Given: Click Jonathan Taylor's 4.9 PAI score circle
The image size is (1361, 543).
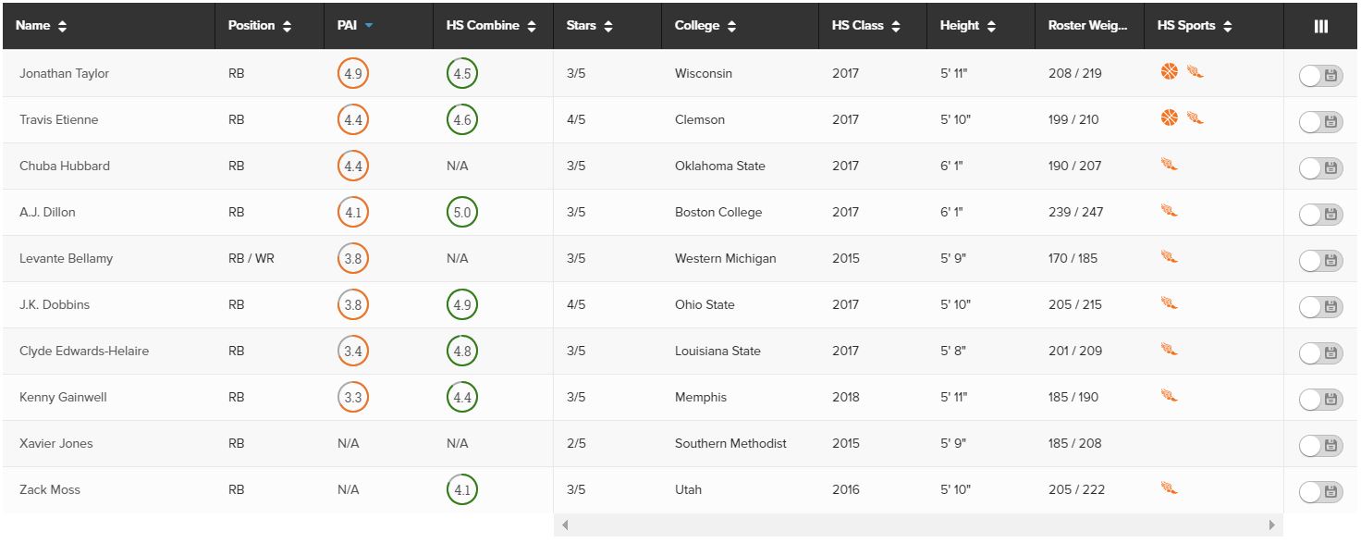Looking at the screenshot, I should coord(353,73).
